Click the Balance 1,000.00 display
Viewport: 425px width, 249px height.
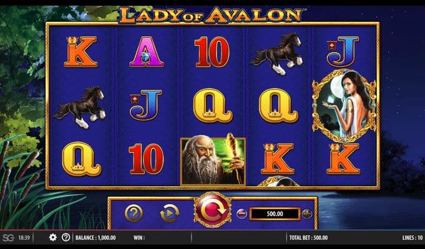click(95, 238)
